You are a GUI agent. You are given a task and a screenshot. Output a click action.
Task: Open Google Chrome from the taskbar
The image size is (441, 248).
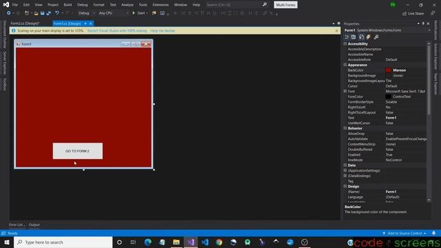point(219,242)
